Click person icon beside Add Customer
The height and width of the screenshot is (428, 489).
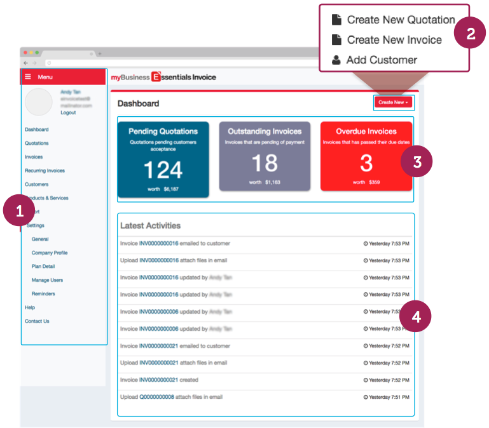click(336, 60)
